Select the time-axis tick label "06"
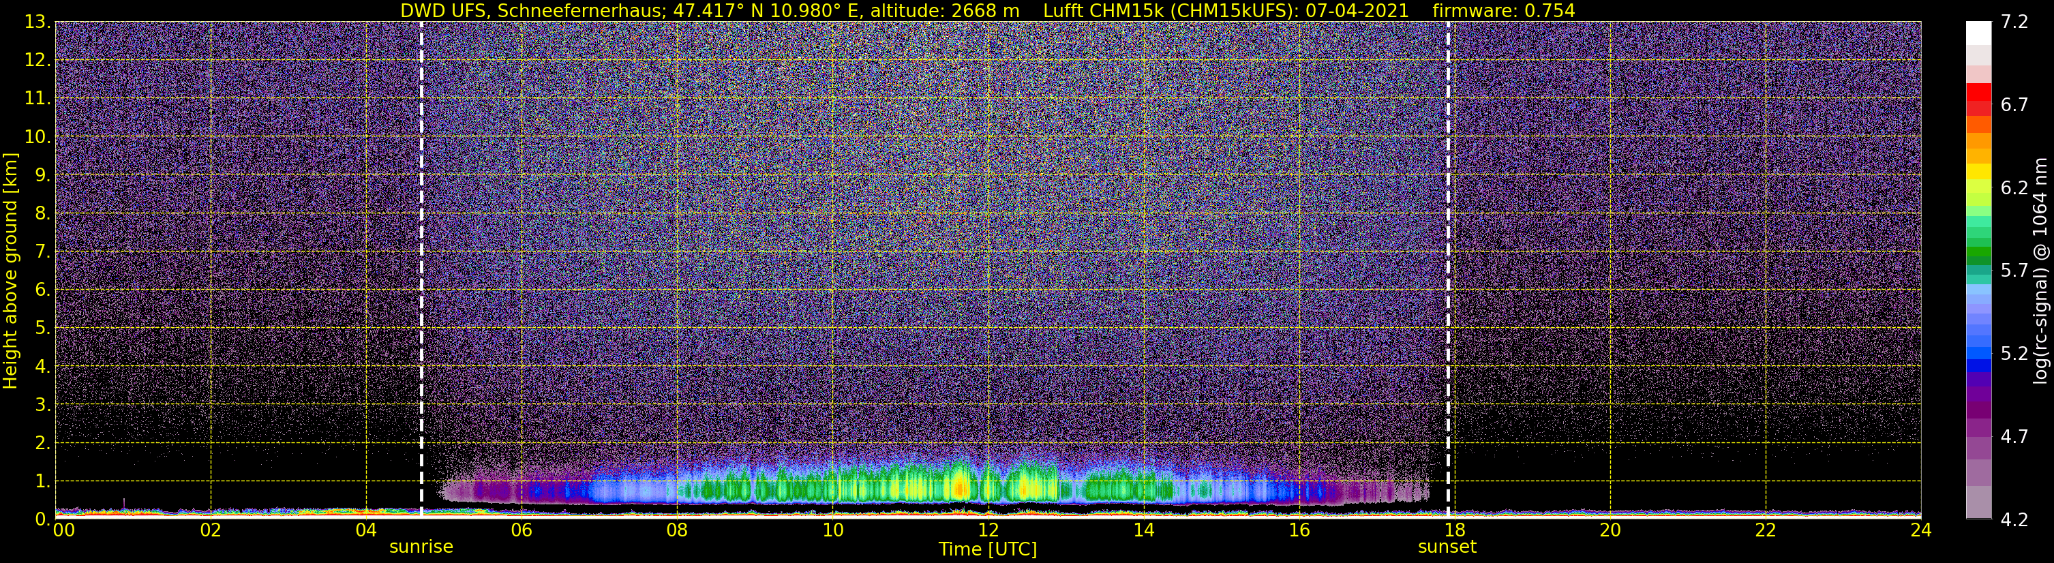 [x=522, y=530]
